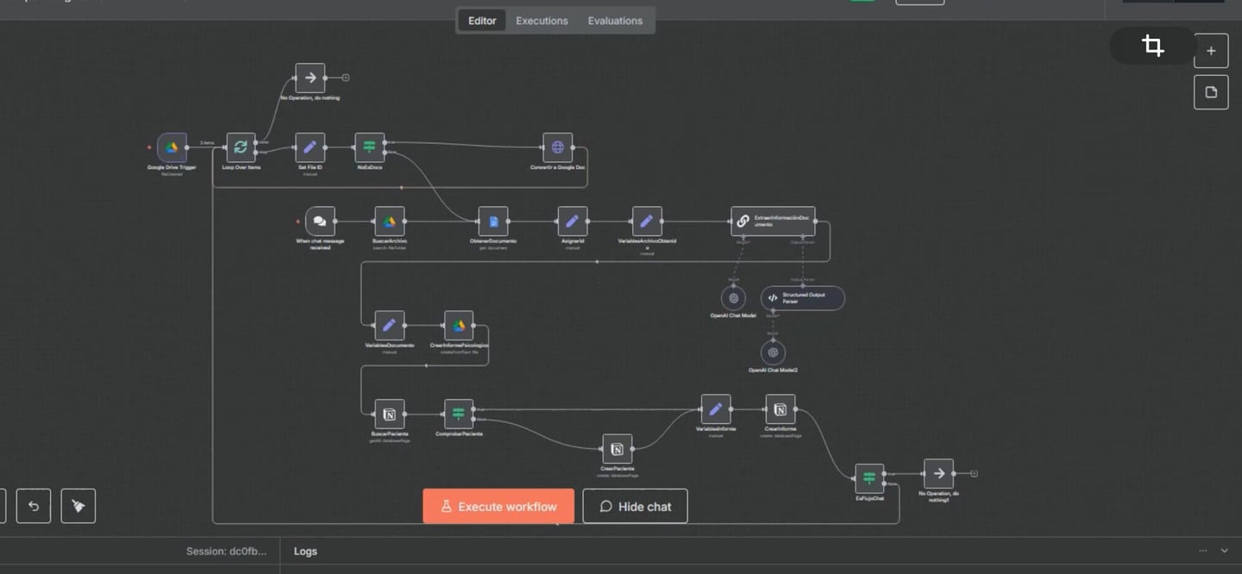Select the ExtraerInformaciónDocumento chain node
The height and width of the screenshot is (574, 1242).
click(x=773, y=221)
